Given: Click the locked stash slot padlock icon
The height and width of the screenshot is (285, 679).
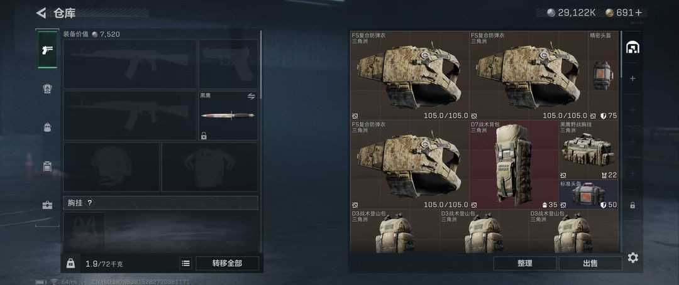Looking at the screenshot, I should pos(632,205).
